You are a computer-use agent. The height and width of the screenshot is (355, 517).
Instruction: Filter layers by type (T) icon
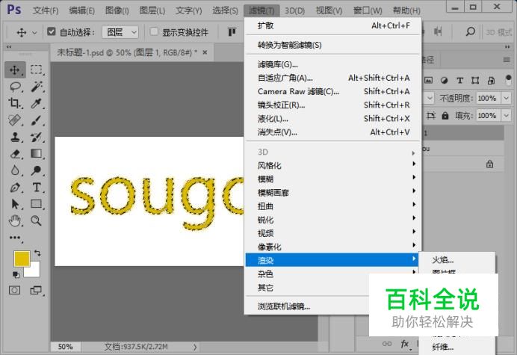(459, 80)
